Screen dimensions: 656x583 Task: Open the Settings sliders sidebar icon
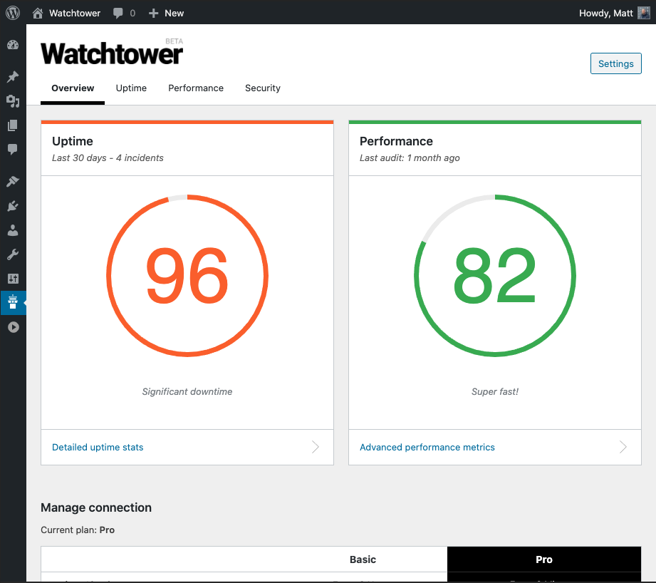click(x=13, y=279)
